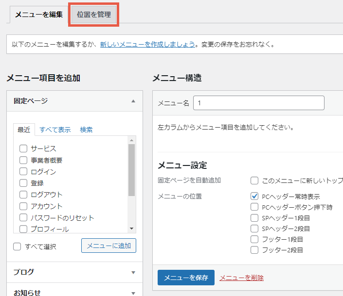Click the メニュー名 text field
The width and height of the screenshot is (343, 296).
tap(259, 103)
